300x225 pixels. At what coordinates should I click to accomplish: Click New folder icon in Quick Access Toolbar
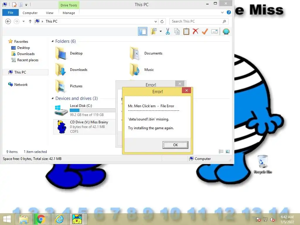point(21,4)
